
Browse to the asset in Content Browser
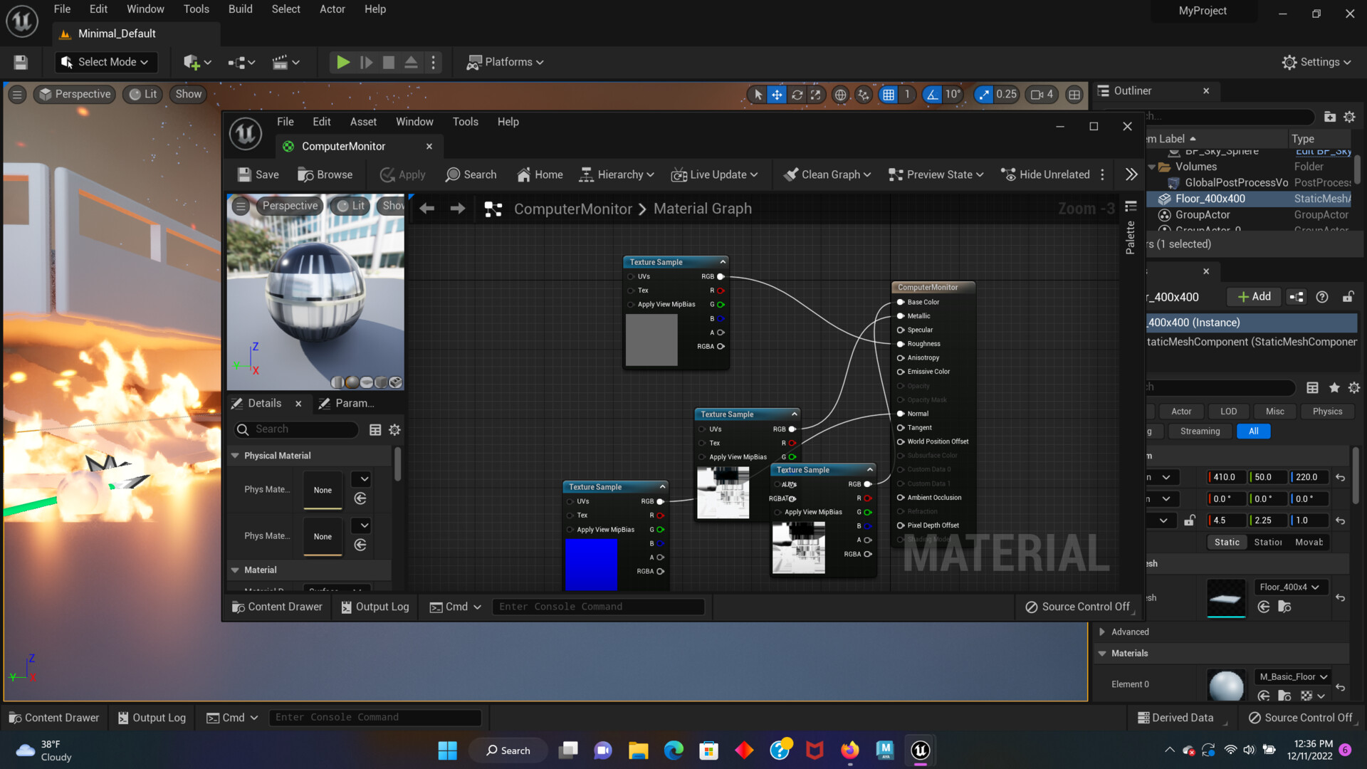click(325, 174)
